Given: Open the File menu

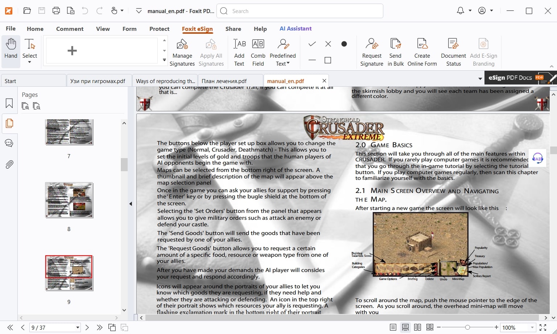Looking at the screenshot, I should 11,29.
